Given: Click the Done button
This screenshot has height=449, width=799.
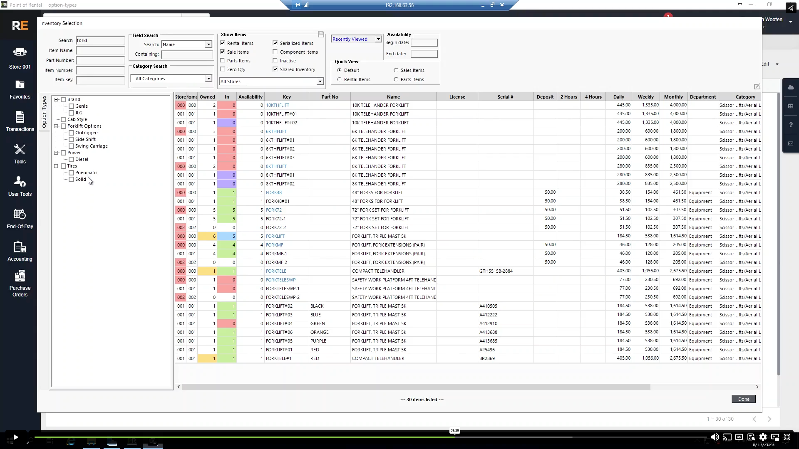Looking at the screenshot, I should click(x=743, y=399).
